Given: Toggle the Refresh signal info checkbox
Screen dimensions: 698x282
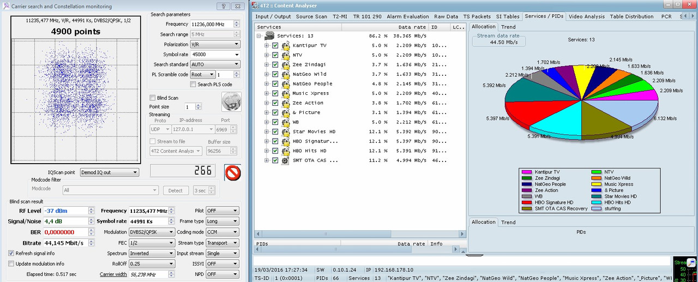Looking at the screenshot, I should tap(11, 253).
